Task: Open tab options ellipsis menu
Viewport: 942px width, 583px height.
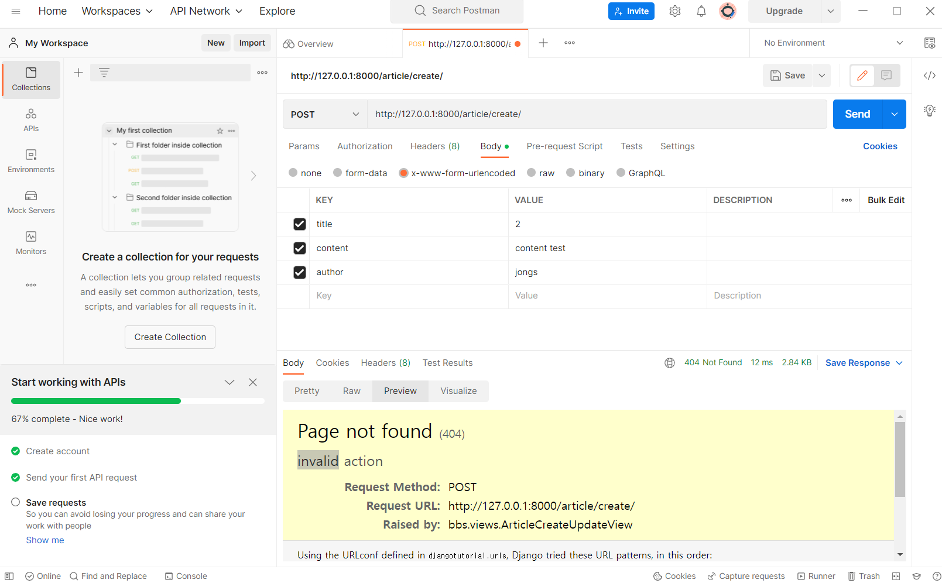Action: pos(570,43)
